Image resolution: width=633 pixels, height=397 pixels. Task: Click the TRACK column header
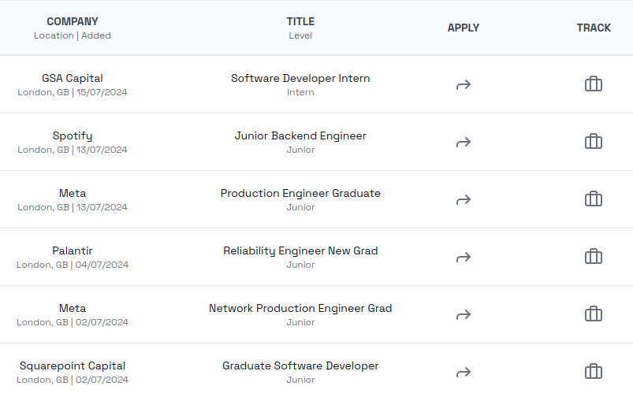(x=594, y=28)
